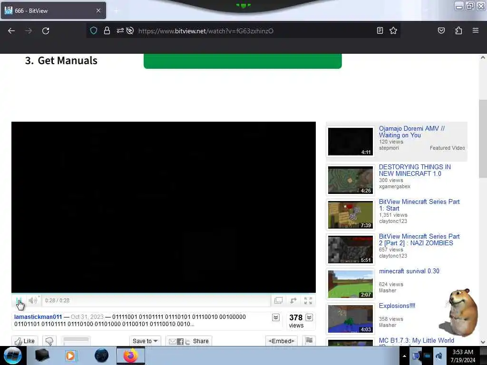
Task: Close the '666 - BitView' tab
Action: click(98, 10)
